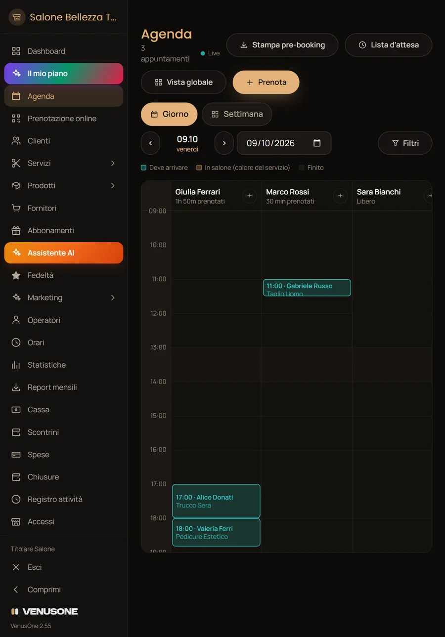Click the clock icon beside Registro attività
The width and height of the screenshot is (445, 637).
pyautogui.click(x=16, y=499)
